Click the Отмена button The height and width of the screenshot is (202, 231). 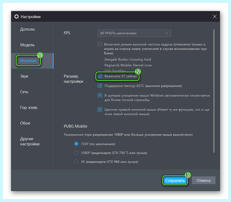tap(204, 180)
